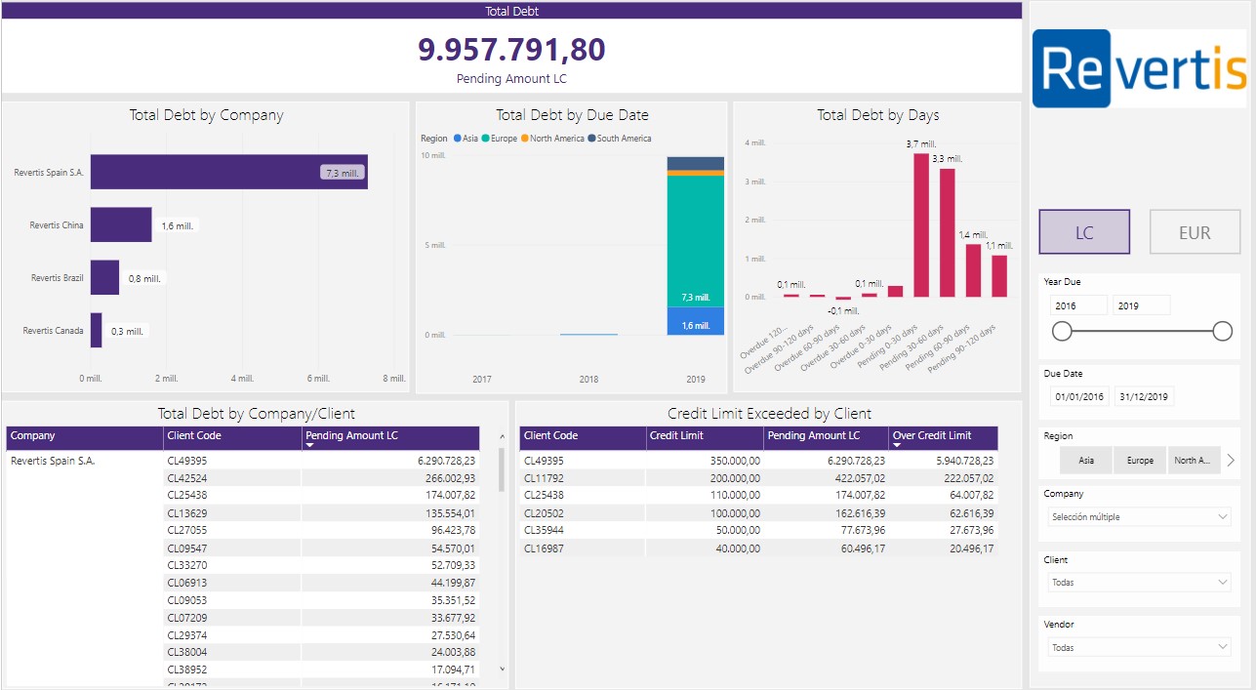
Task: Select the LC currency toggle
Action: 1084,232
